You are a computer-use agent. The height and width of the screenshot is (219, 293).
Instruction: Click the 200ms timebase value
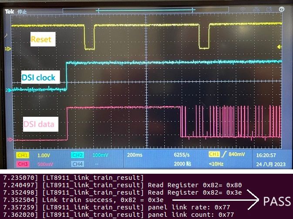[x=135, y=155]
